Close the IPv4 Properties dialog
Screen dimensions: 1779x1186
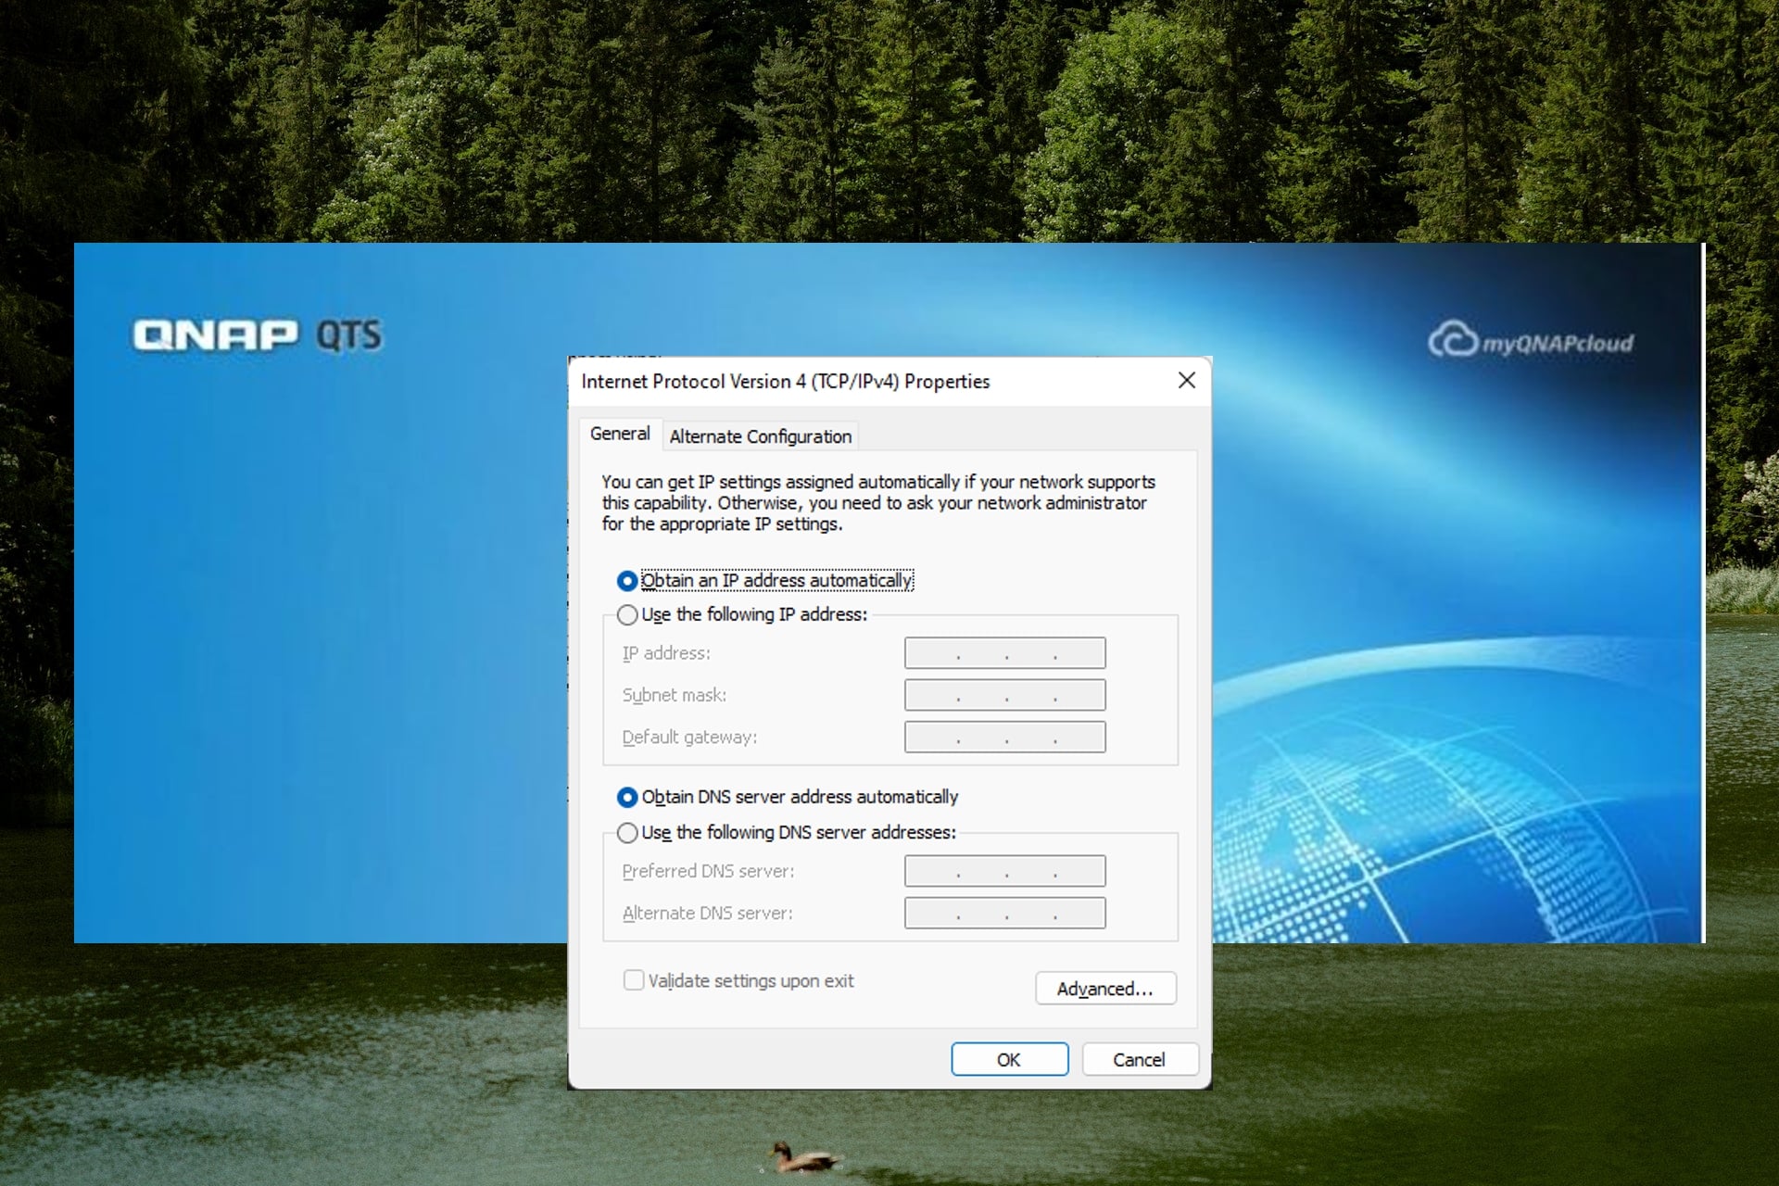(x=1186, y=381)
